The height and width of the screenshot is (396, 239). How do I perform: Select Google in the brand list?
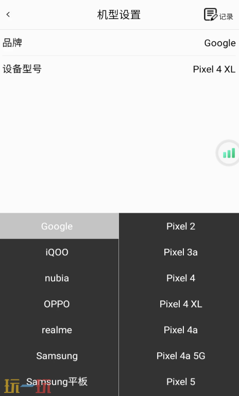(57, 226)
